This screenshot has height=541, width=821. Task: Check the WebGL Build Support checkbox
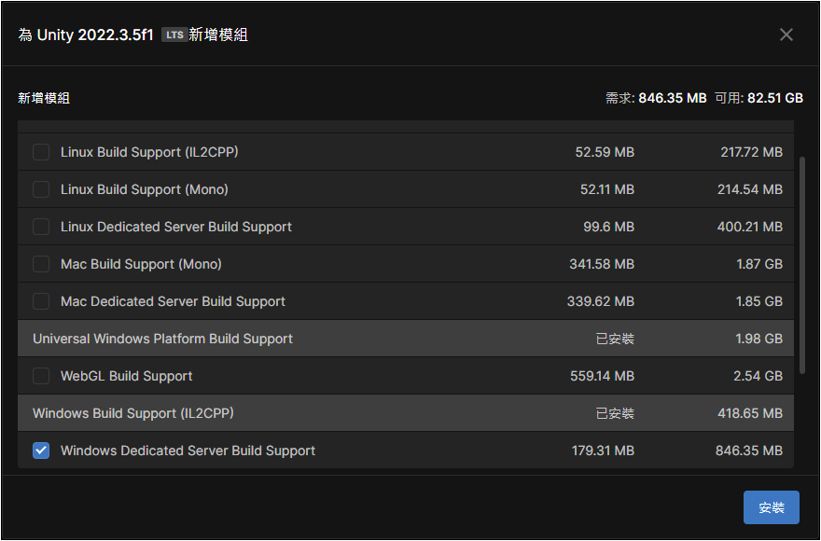41,376
